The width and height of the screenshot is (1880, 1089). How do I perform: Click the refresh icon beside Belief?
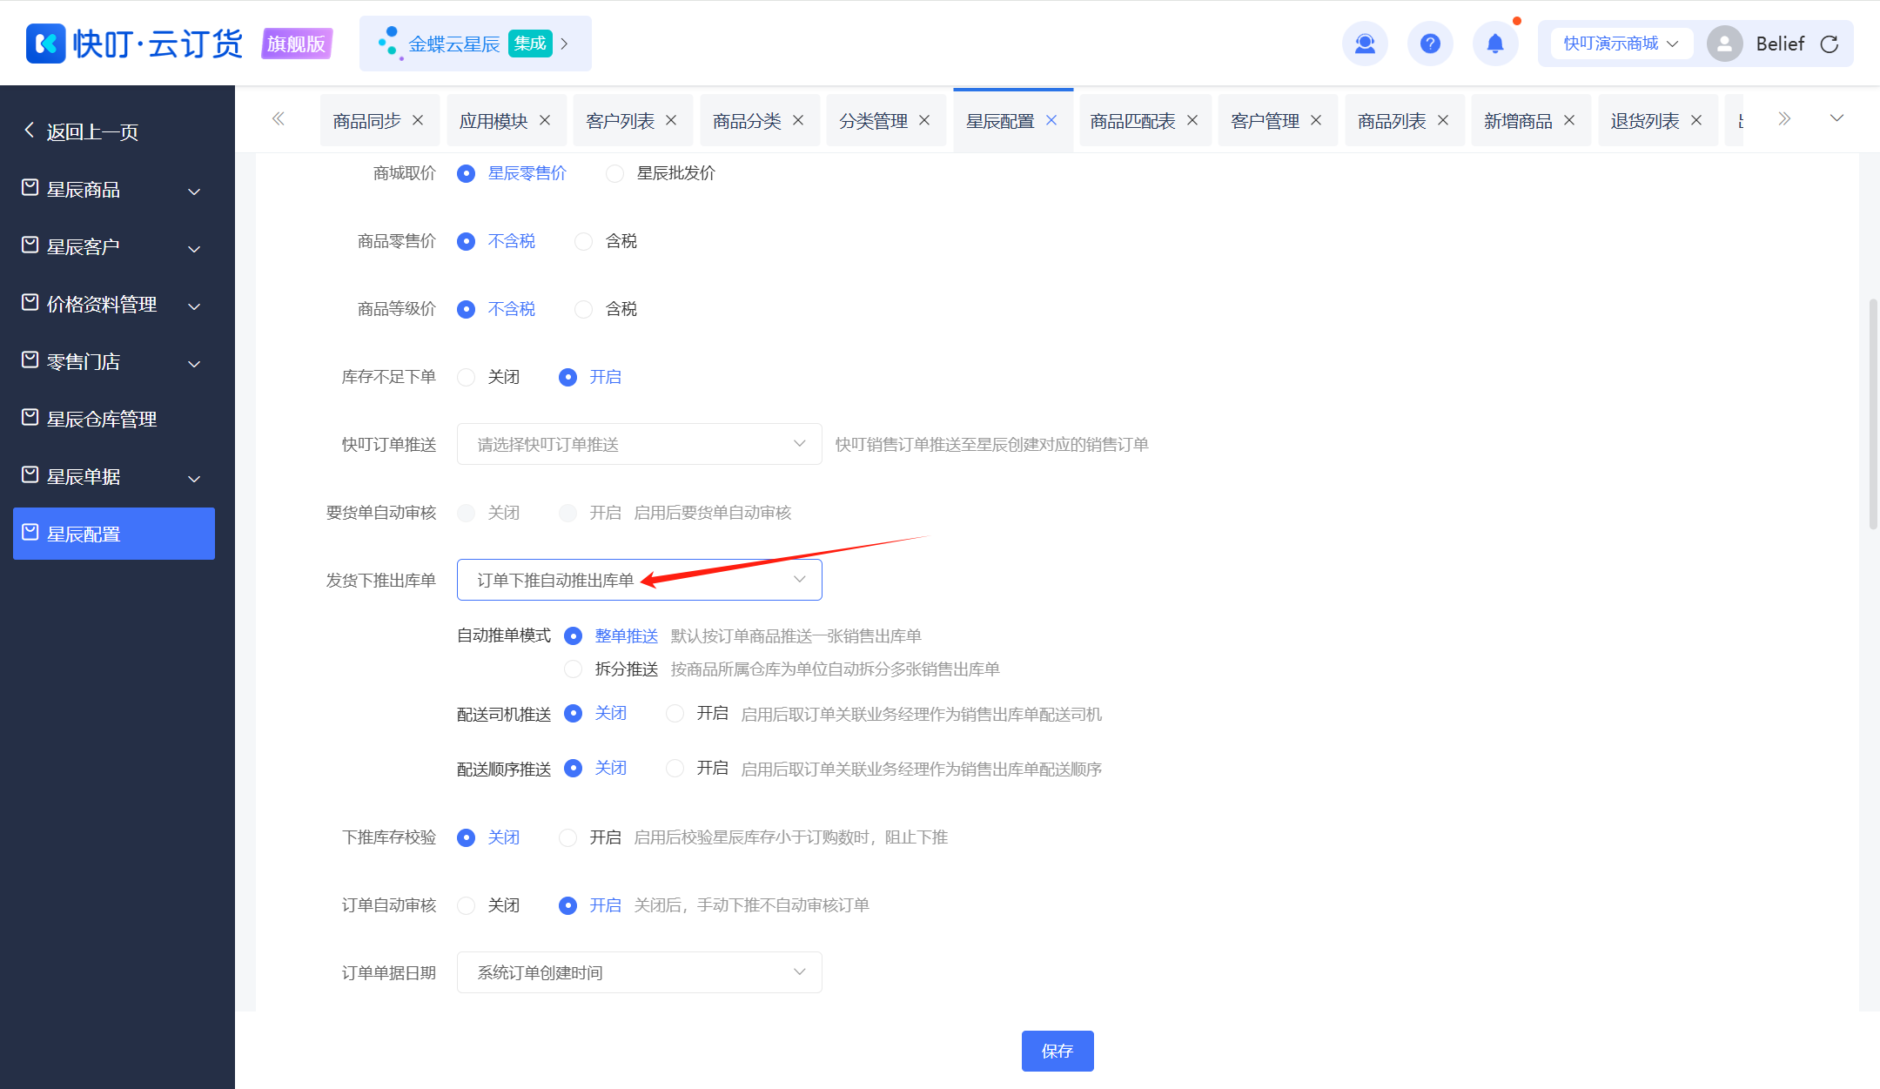pos(1830,44)
